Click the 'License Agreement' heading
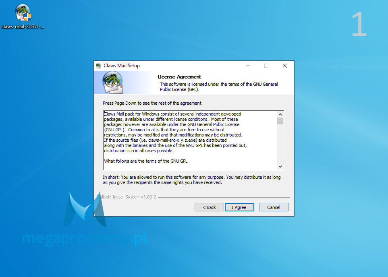The width and height of the screenshot is (388, 277). click(x=179, y=77)
